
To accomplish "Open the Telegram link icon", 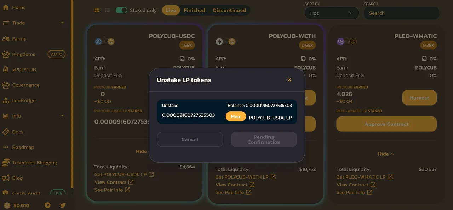I will point(47,205).
